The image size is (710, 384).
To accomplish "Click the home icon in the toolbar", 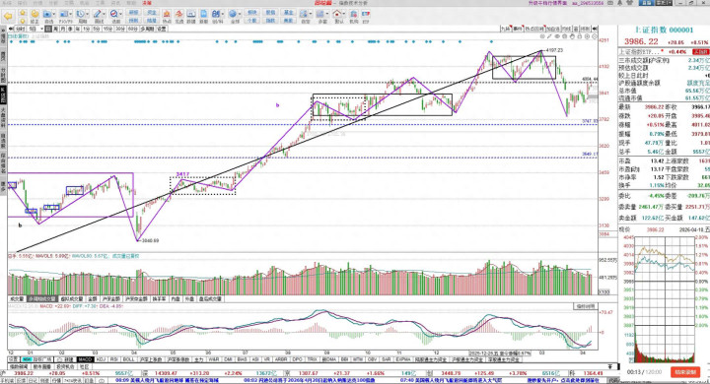I will coord(336,14).
